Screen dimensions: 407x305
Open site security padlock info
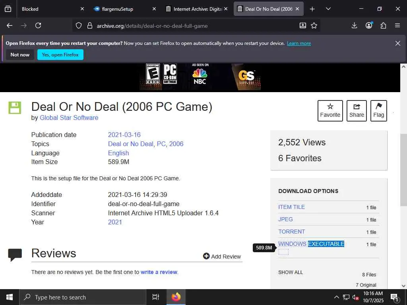click(90, 25)
